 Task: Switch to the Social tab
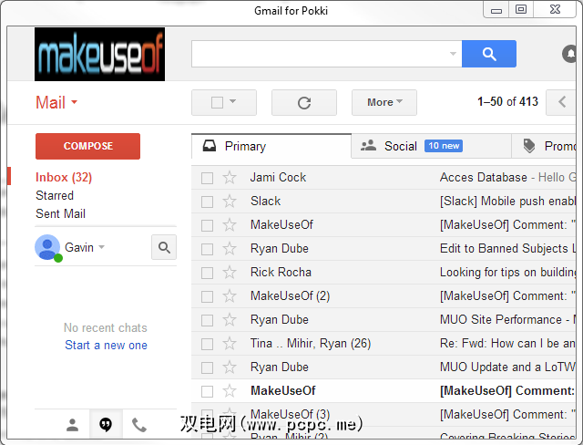pos(431,146)
